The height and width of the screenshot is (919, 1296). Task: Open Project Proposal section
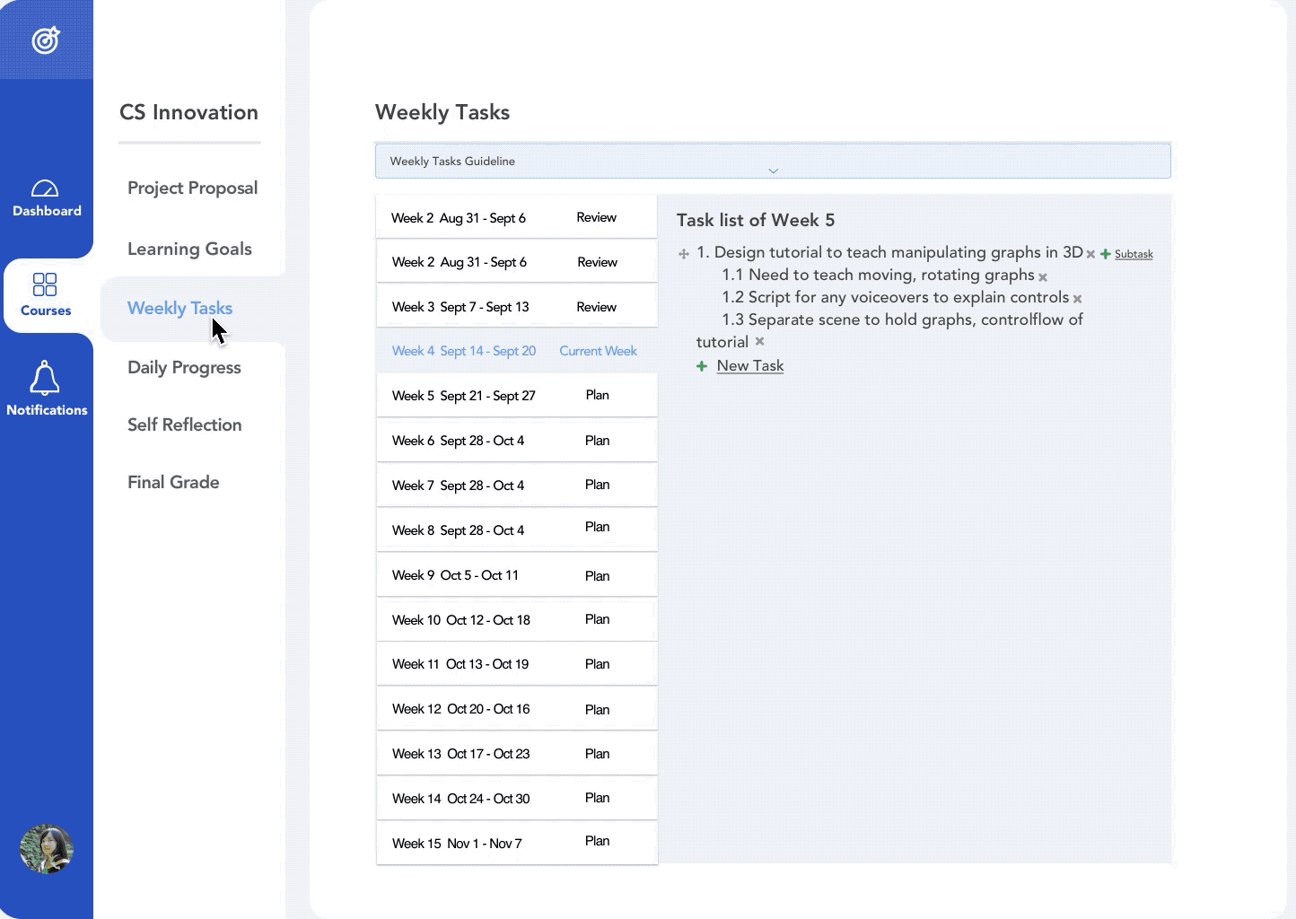click(x=192, y=188)
